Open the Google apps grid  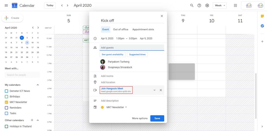pos(235,5)
